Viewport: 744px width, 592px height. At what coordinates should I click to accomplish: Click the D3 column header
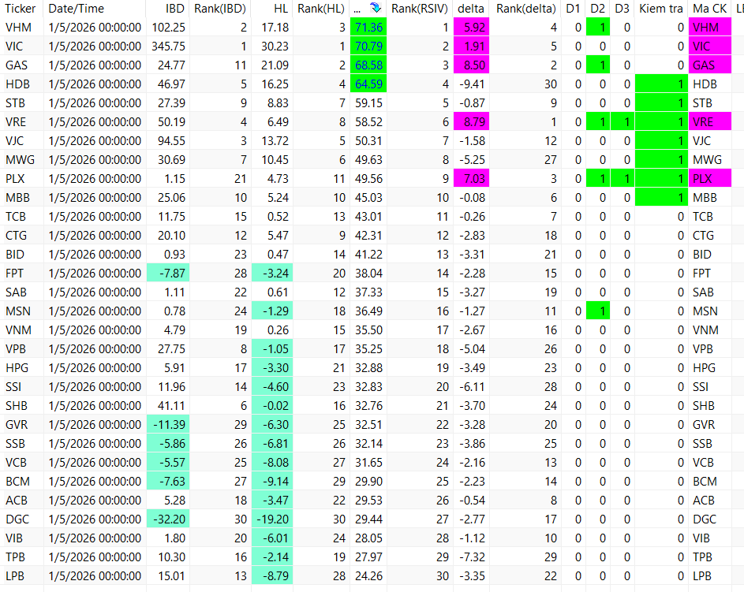click(622, 8)
